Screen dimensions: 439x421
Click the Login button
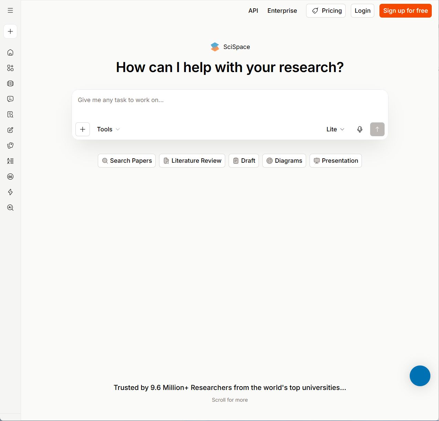coord(363,11)
